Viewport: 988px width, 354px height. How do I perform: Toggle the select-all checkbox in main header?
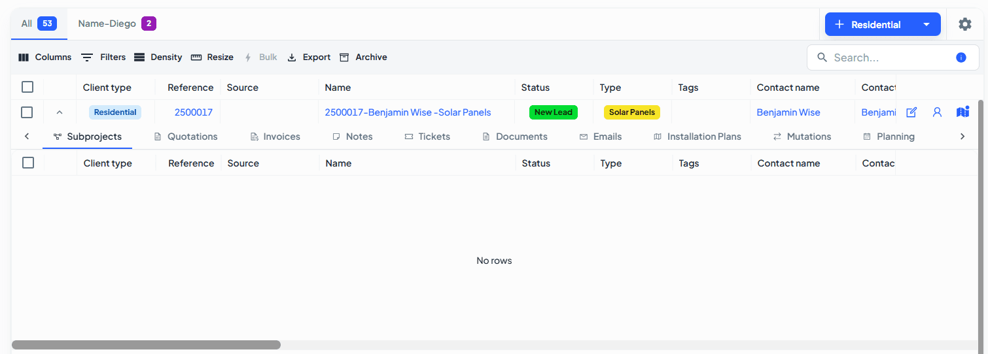(x=27, y=87)
